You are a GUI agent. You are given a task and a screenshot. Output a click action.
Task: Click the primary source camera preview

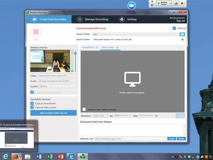point(50,61)
